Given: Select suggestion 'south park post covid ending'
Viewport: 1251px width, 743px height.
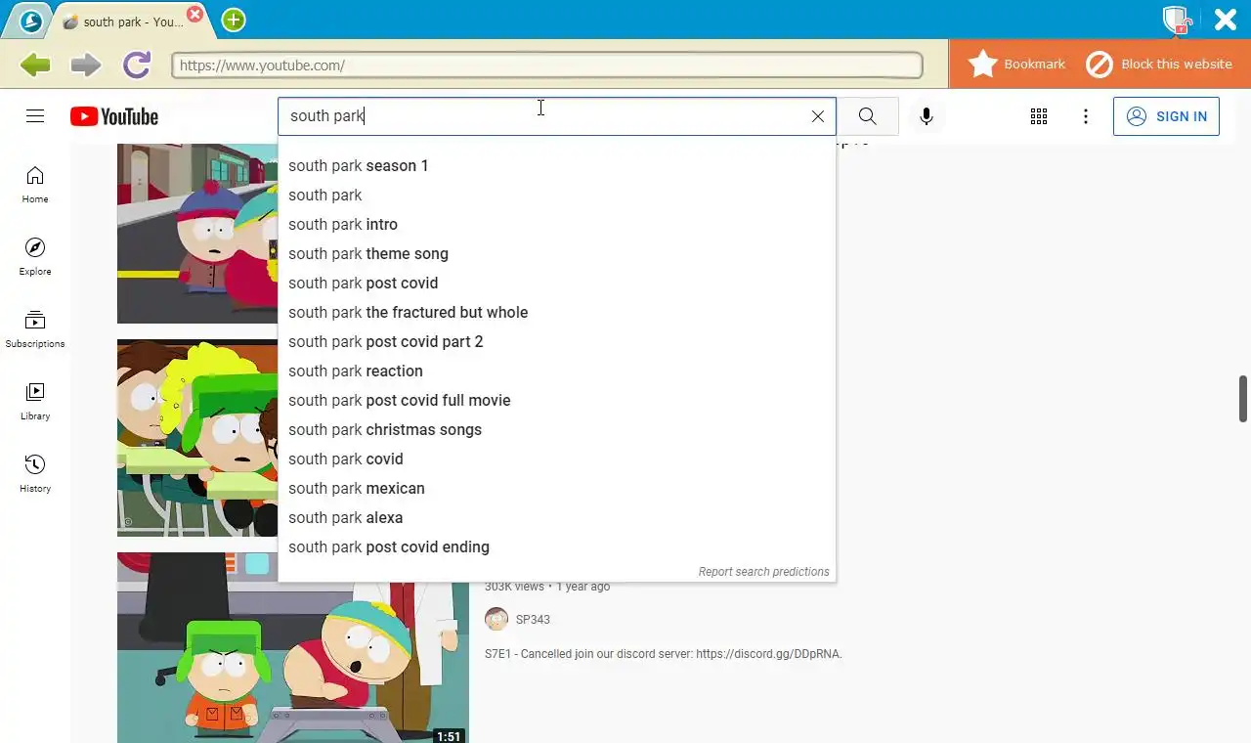Looking at the screenshot, I should pos(557,547).
